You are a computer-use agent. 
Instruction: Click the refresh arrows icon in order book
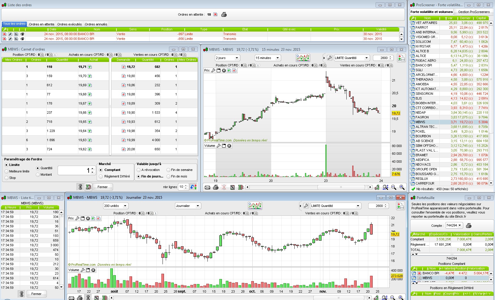click(194, 187)
